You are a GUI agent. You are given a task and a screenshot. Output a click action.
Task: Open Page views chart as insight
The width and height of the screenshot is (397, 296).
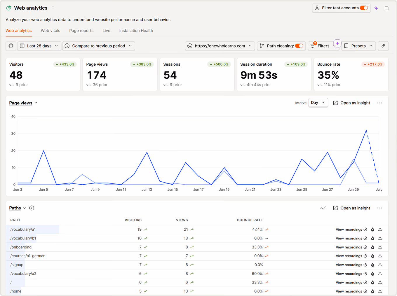click(351, 103)
